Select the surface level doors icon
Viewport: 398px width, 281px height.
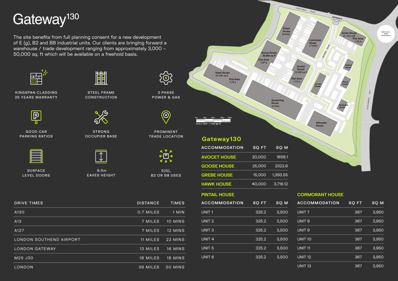[36, 156]
